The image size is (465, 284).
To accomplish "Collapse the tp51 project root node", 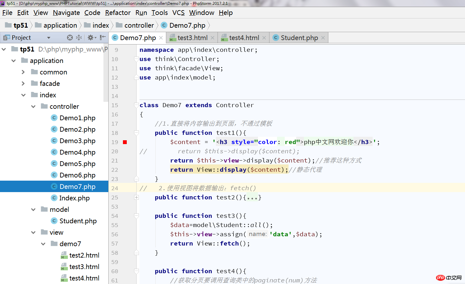I will pos(4,49).
